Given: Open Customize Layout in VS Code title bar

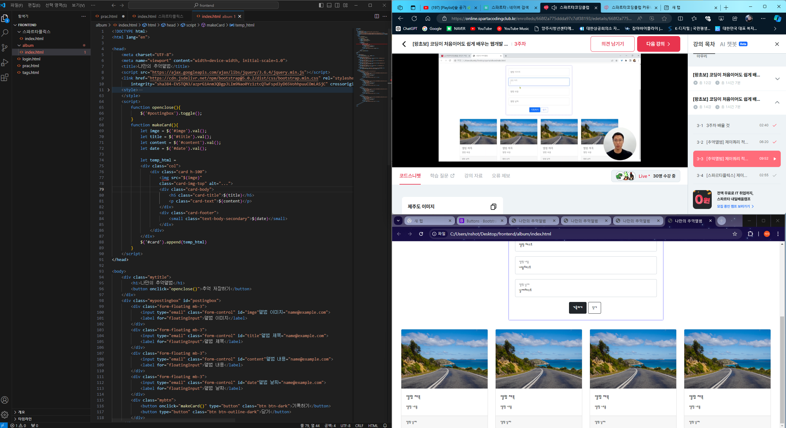Looking at the screenshot, I should tap(346, 5).
